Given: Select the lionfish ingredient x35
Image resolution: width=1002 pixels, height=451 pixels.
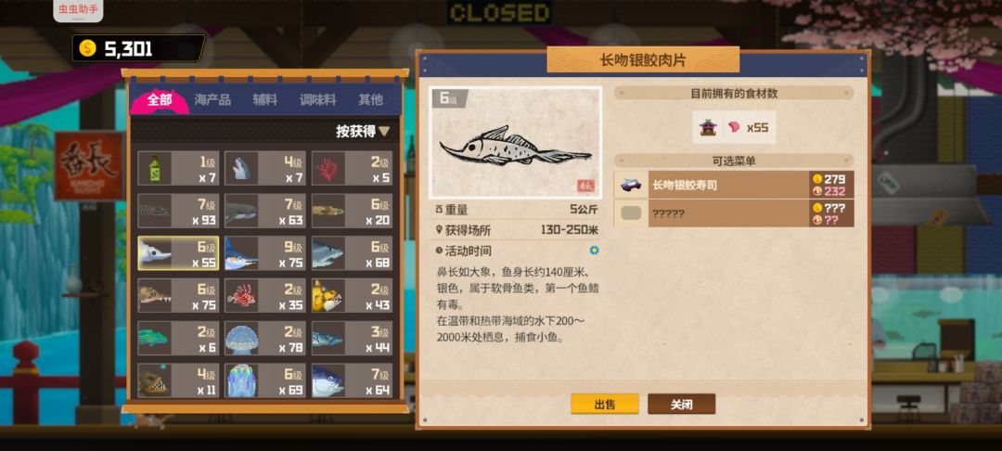Looking at the screenshot, I should point(265,295).
